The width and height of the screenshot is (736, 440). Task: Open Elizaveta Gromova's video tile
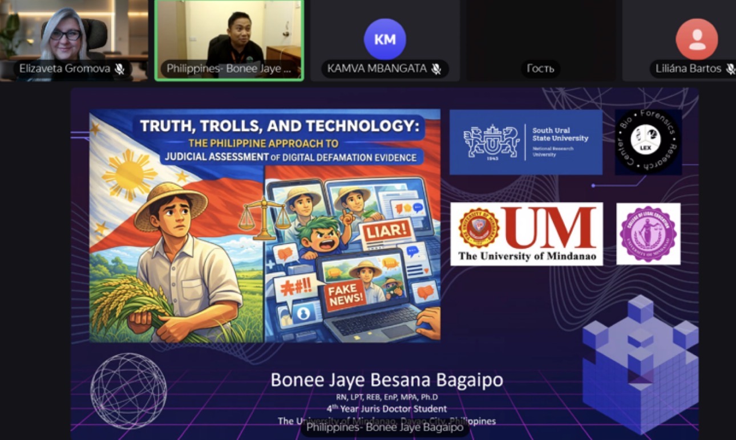[74, 40]
